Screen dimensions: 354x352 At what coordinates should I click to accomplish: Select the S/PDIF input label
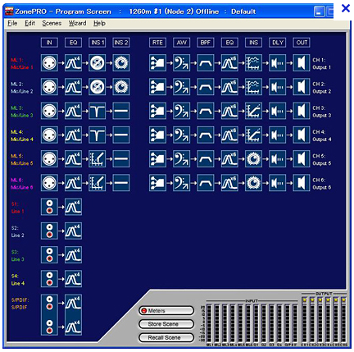(x=20, y=304)
